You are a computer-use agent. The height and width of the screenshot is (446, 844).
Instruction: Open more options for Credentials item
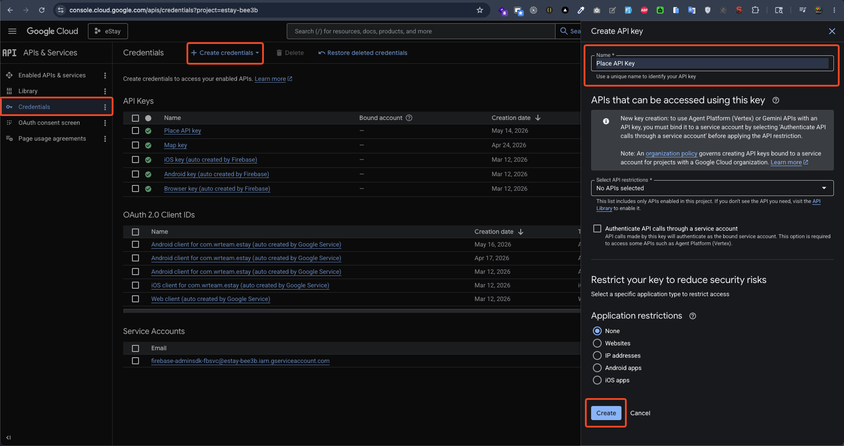coord(105,107)
